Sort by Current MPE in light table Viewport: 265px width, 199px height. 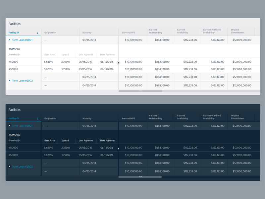(128, 33)
